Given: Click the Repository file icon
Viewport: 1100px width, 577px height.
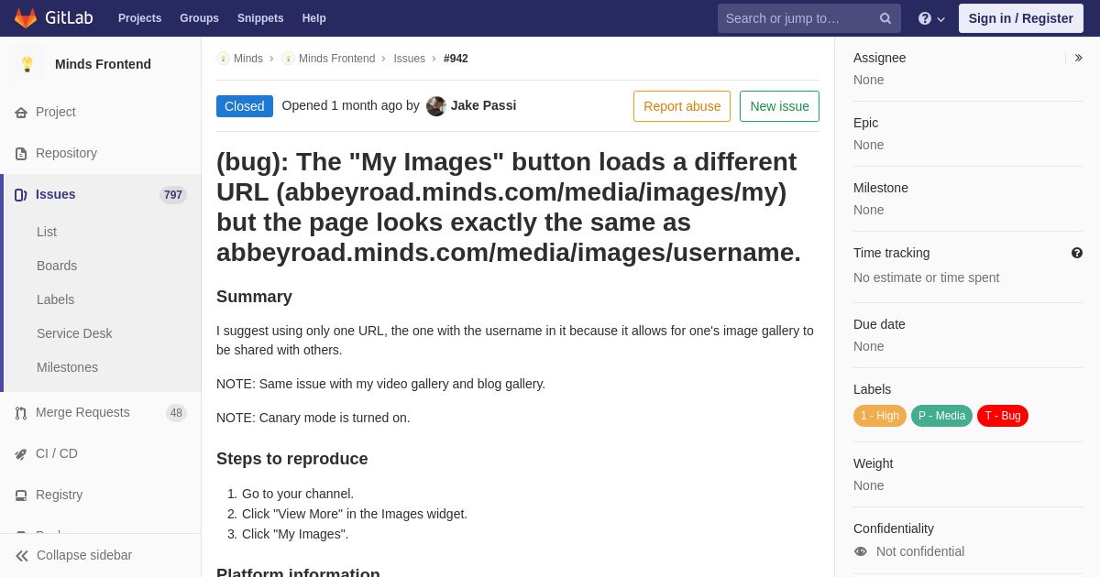Looking at the screenshot, I should pyautogui.click(x=21, y=154).
